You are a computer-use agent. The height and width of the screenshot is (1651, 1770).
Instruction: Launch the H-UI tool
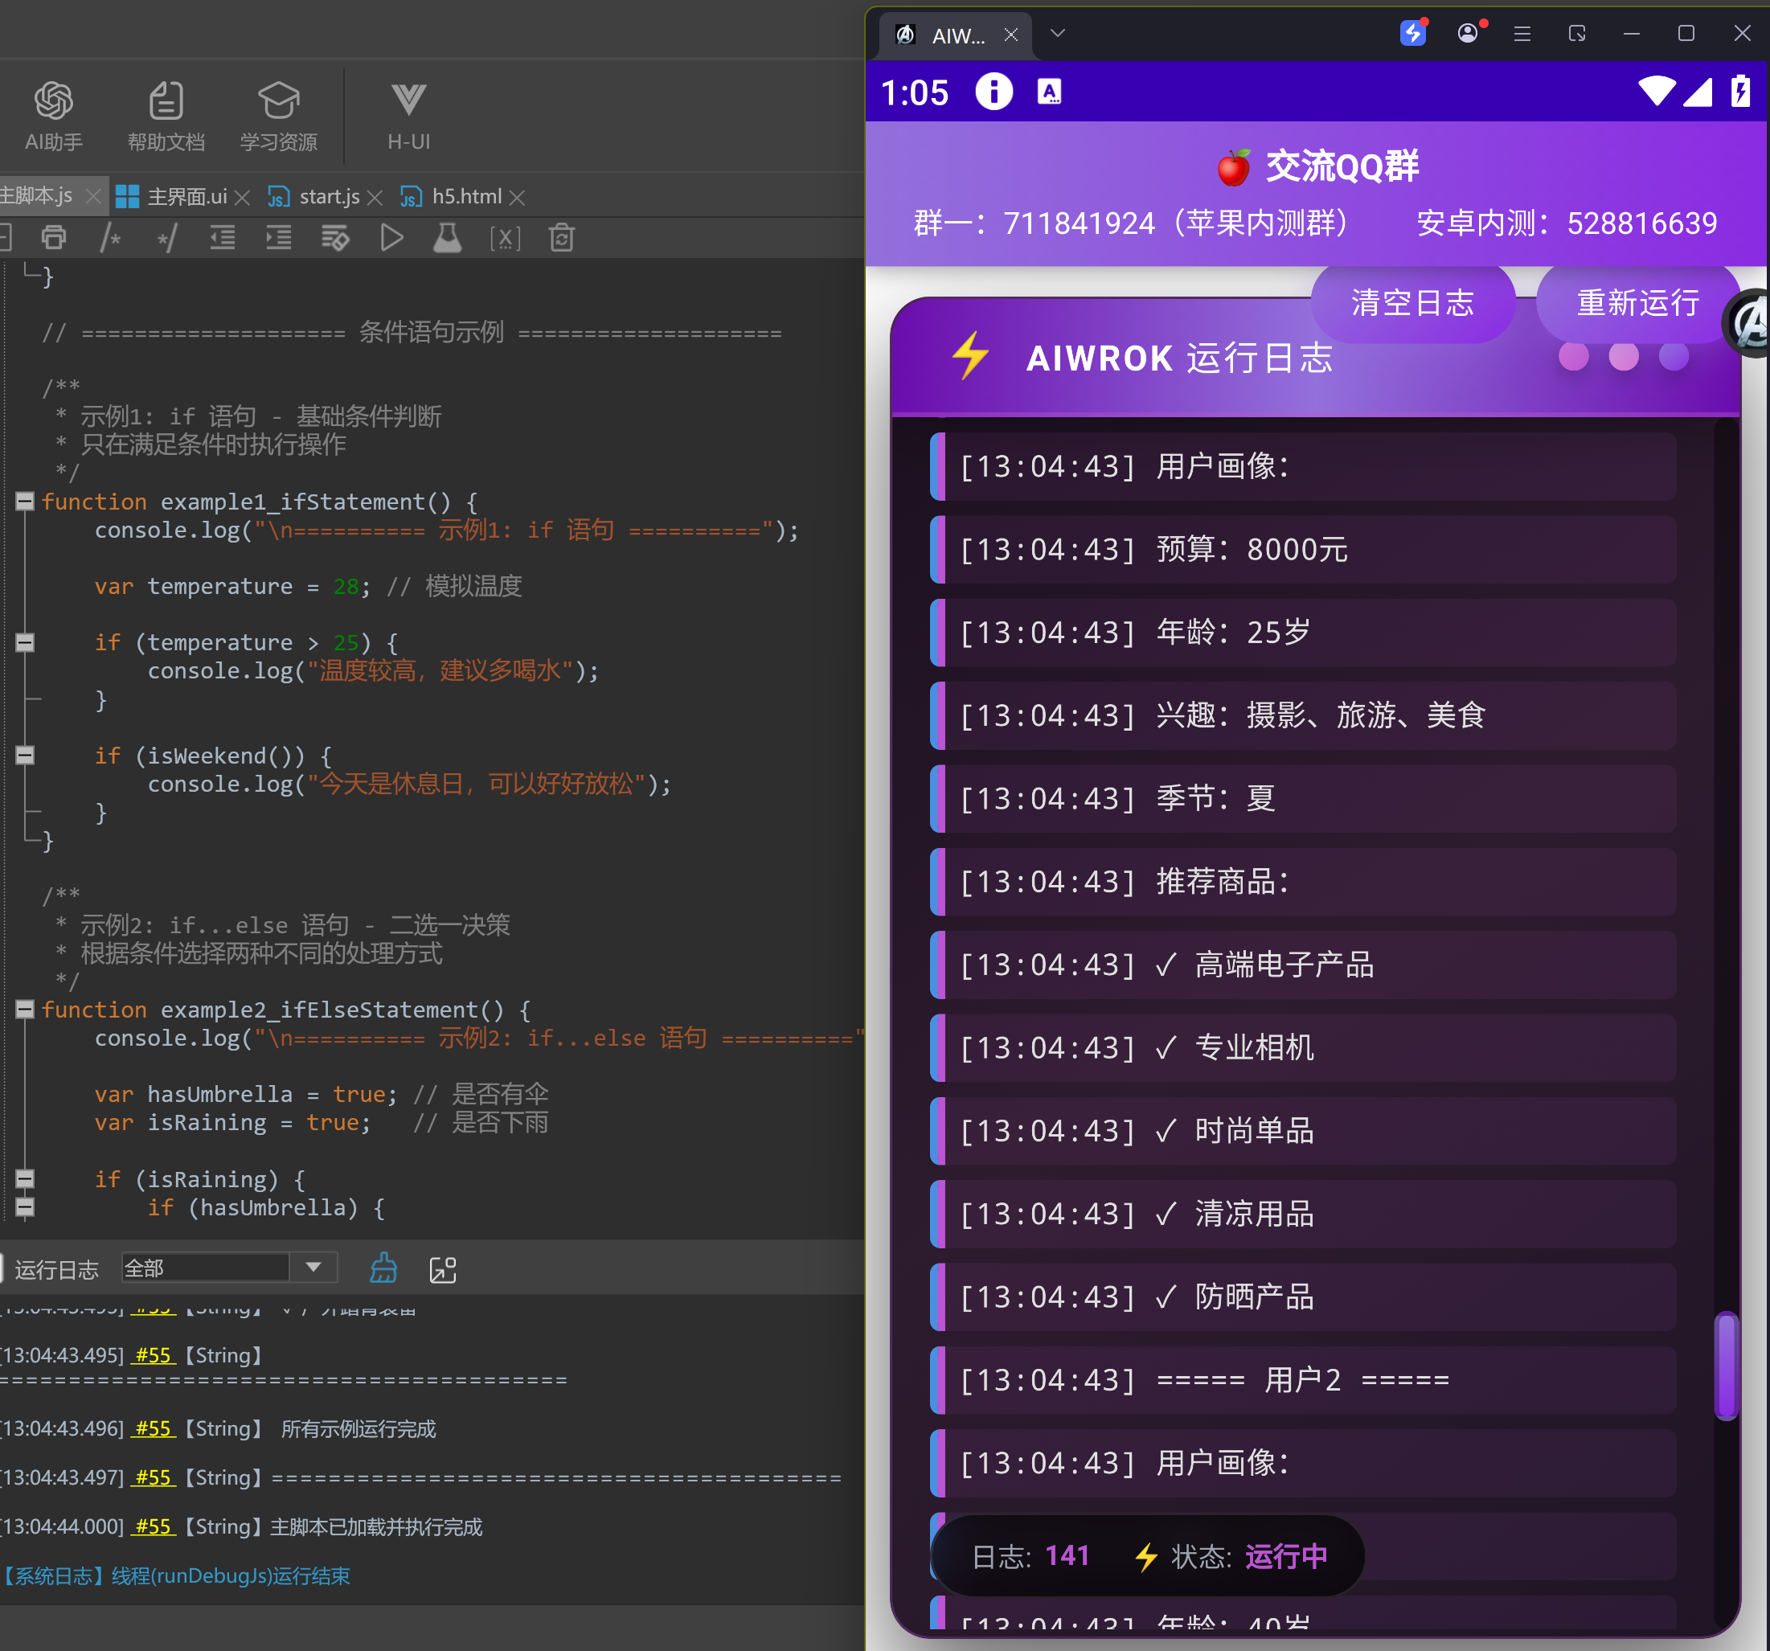(408, 116)
